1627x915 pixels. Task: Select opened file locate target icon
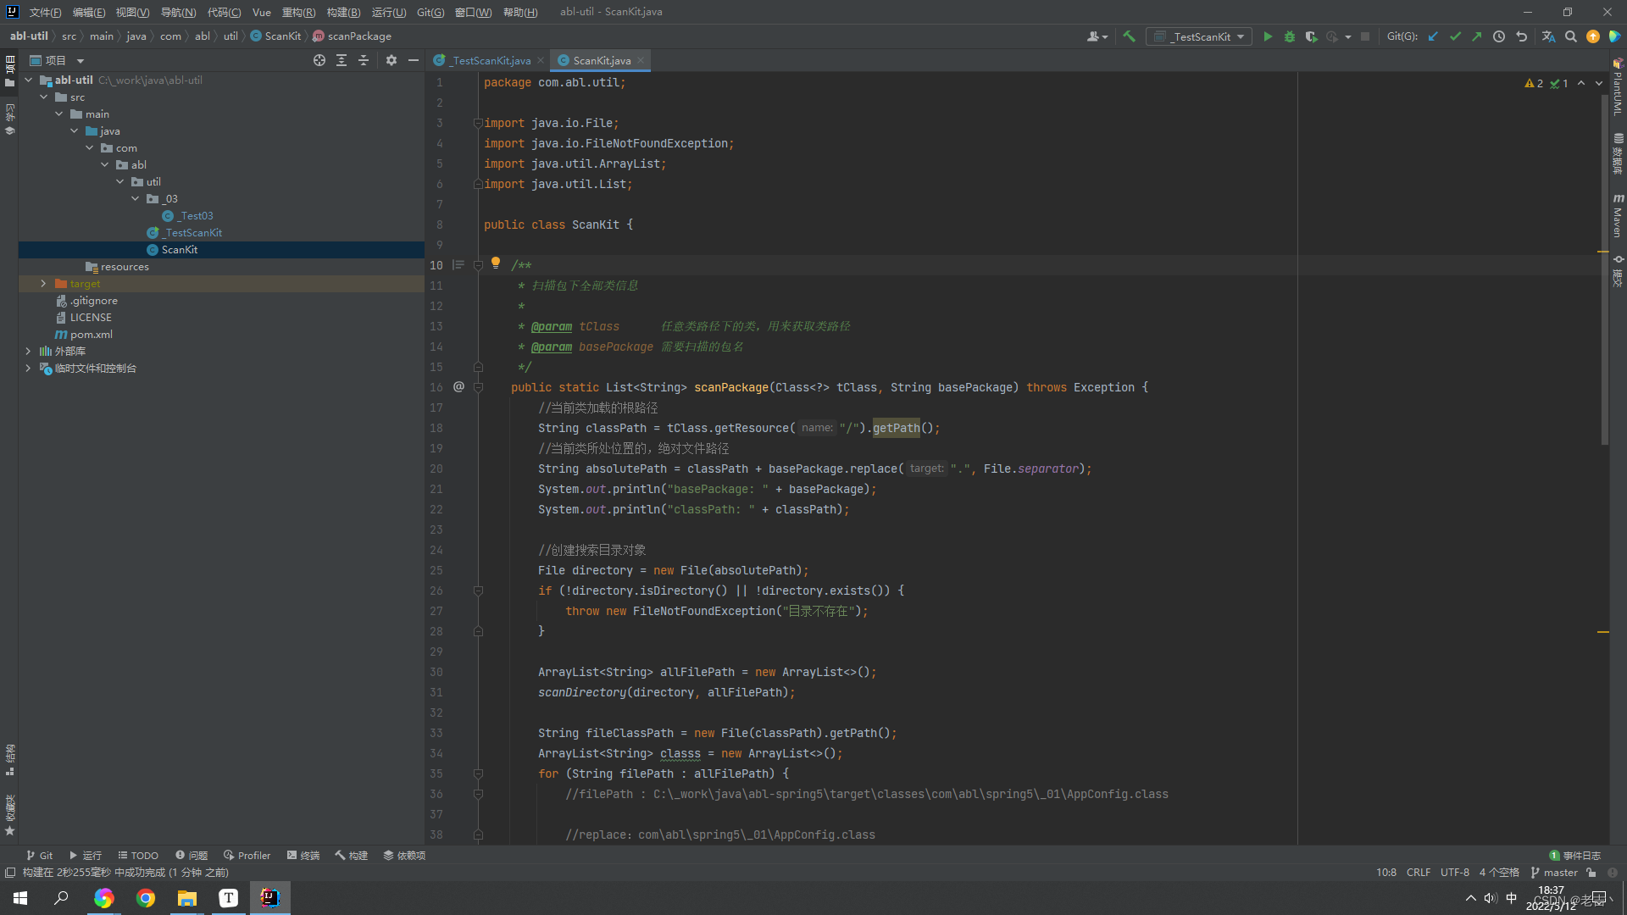coord(319,60)
